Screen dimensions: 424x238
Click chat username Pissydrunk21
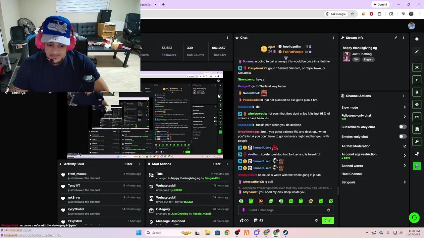click(x=257, y=68)
